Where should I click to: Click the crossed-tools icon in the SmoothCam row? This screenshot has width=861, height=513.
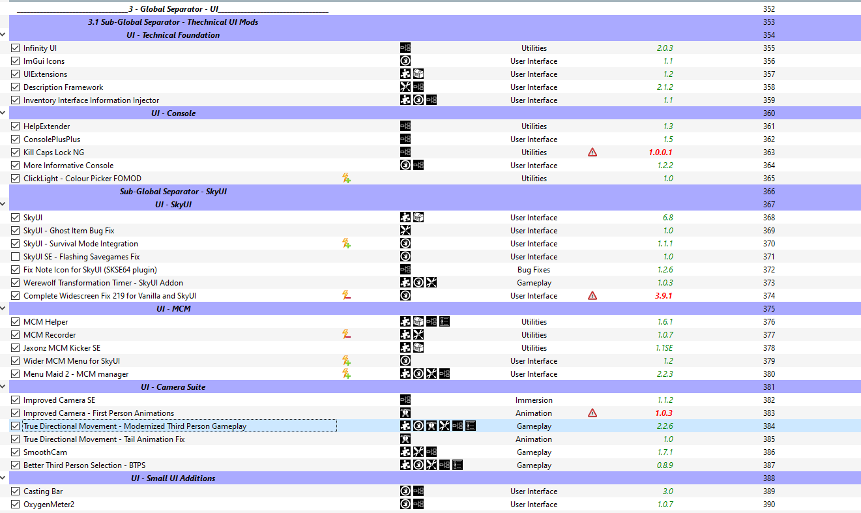coord(418,452)
